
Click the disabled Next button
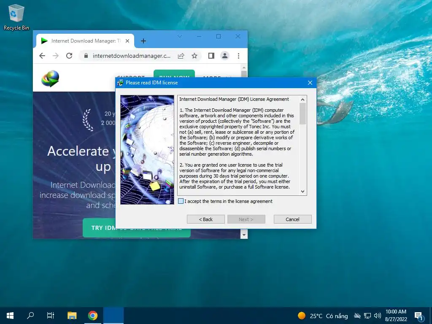point(246,219)
